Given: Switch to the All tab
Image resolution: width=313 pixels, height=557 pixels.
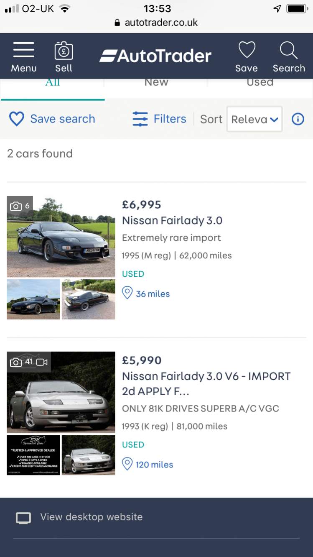Looking at the screenshot, I should pyautogui.click(x=53, y=83).
